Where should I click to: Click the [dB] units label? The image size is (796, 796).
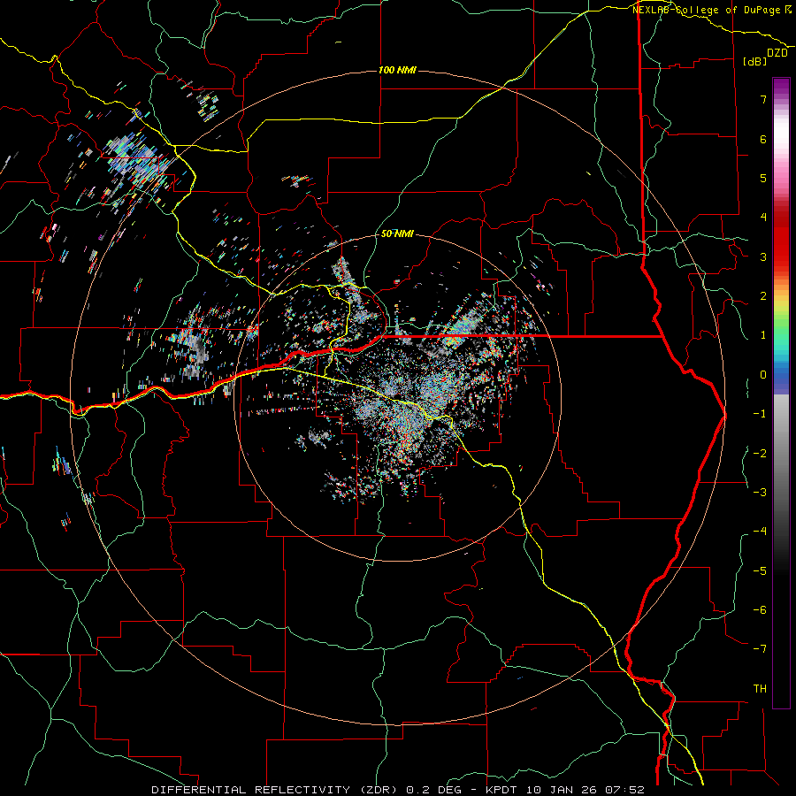coord(754,61)
